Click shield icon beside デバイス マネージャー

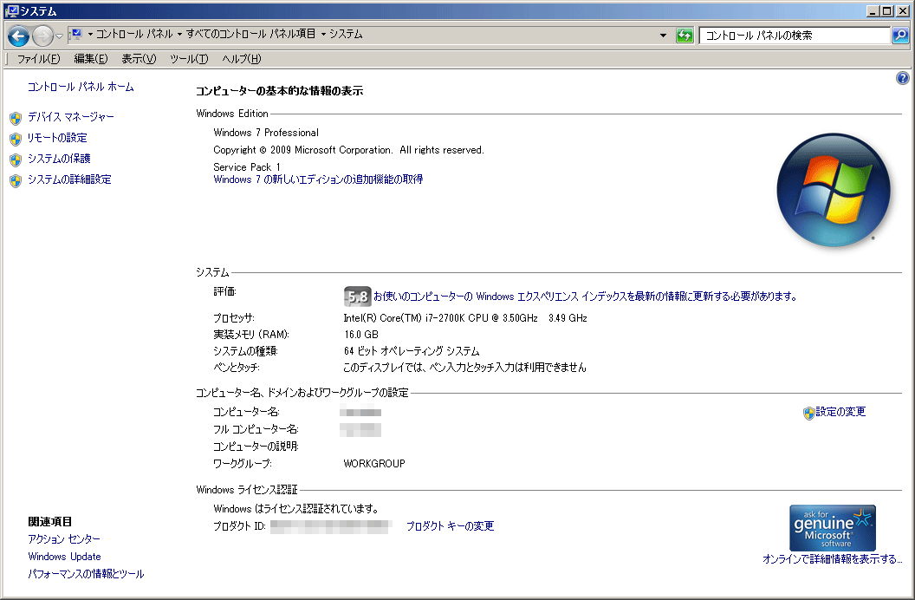point(16,119)
